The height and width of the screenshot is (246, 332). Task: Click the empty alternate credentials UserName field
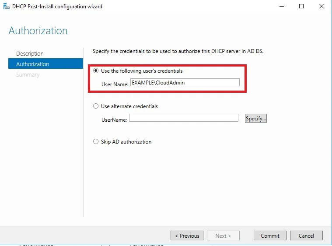[x=183, y=118]
